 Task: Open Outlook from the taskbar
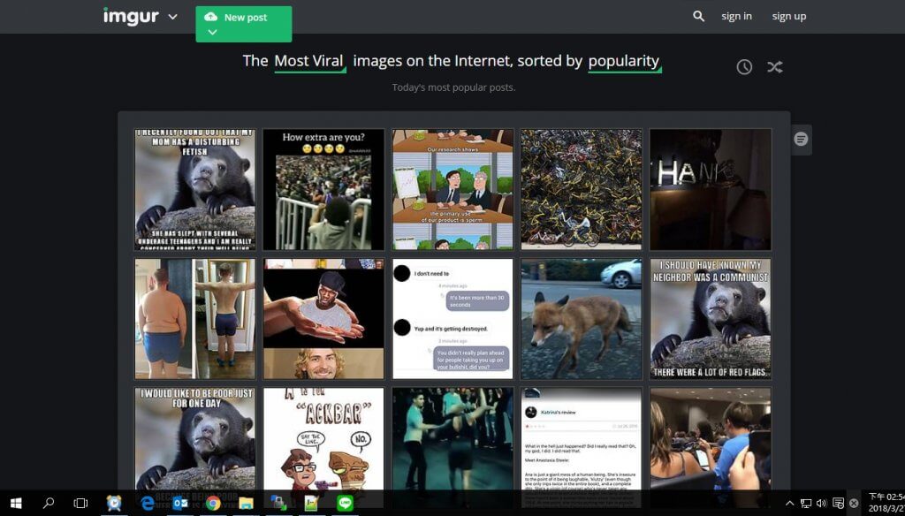(180, 503)
